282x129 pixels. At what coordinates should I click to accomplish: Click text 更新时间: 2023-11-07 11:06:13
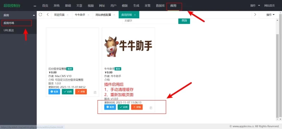pyautogui.click(x=123, y=102)
